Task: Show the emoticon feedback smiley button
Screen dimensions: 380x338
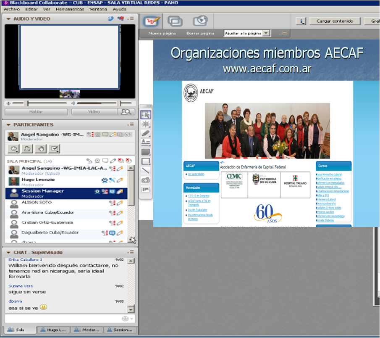Action: click(x=13, y=148)
